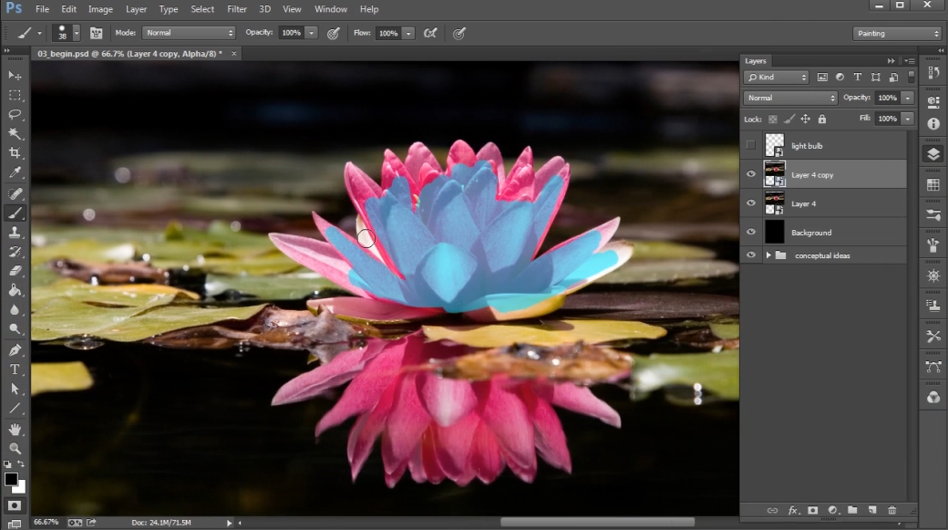This screenshot has width=948, height=530.
Task: Open the Painting workspace dropdown
Action: click(897, 33)
